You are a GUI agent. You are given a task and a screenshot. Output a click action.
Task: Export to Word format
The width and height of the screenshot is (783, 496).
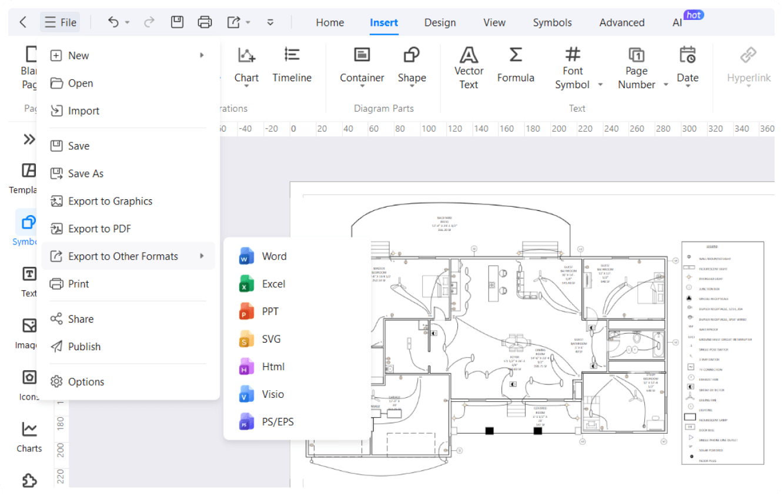coord(297,256)
